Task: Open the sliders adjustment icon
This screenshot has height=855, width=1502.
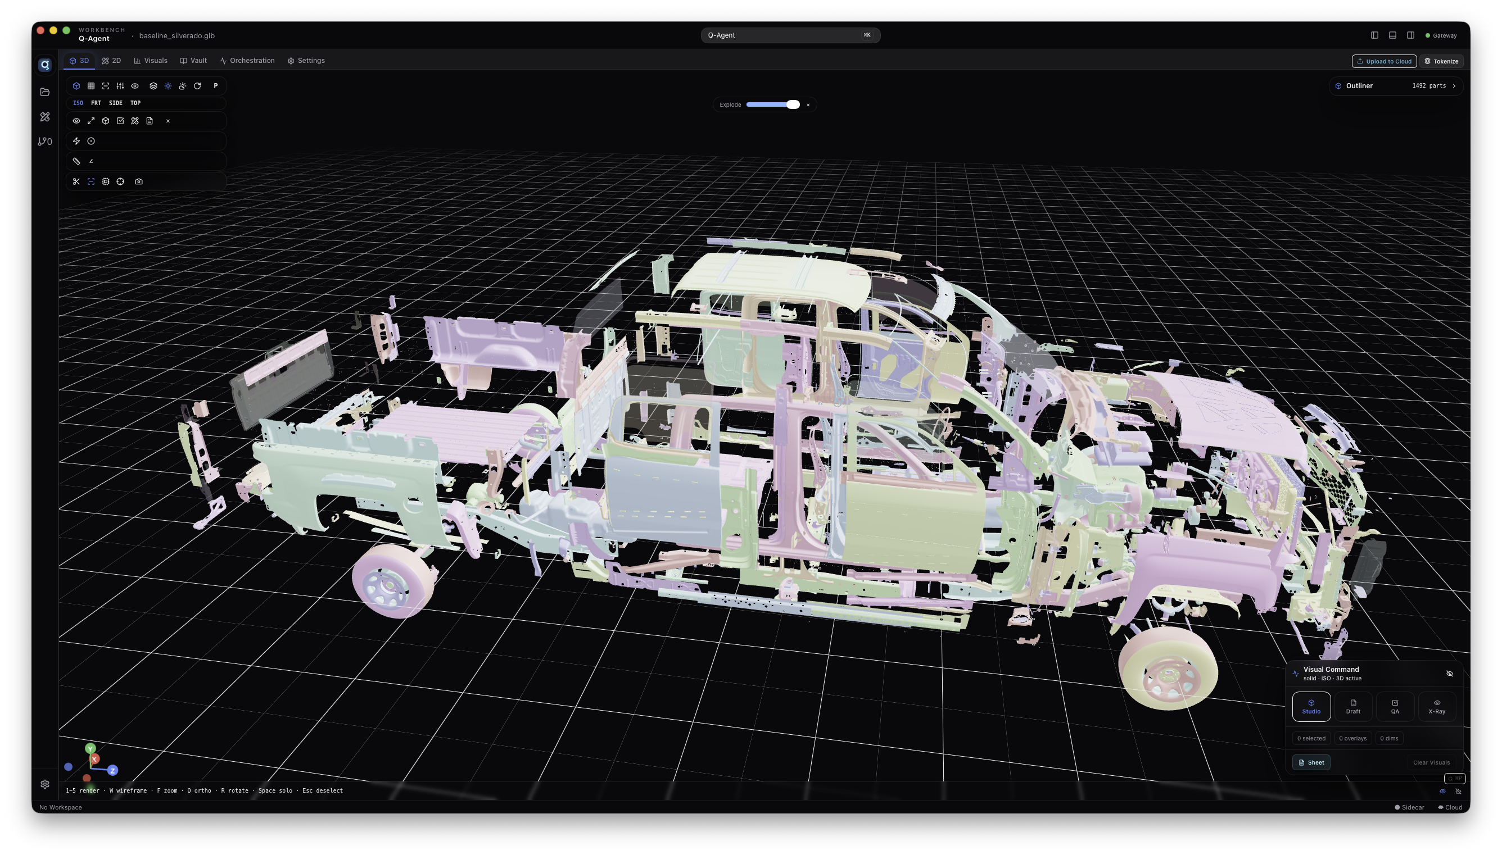Action: (120, 86)
